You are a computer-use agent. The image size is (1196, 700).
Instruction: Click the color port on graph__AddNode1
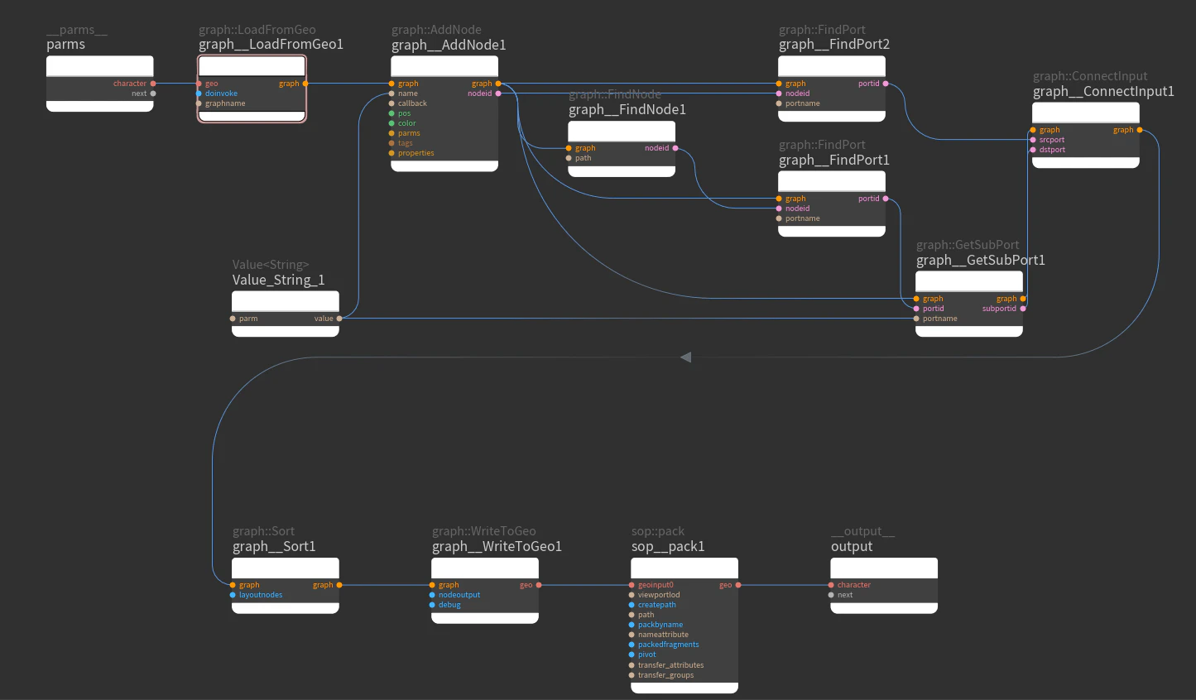pyautogui.click(x=391, y=123)
